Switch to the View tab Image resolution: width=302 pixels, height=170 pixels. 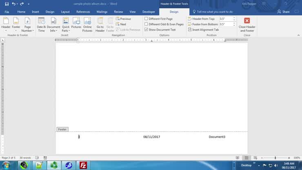click(133, 12)
